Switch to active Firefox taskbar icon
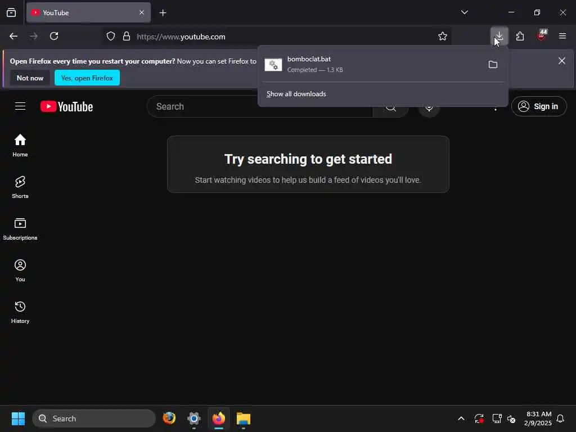Viewport: 576px width, 432px height. (219, 418)
